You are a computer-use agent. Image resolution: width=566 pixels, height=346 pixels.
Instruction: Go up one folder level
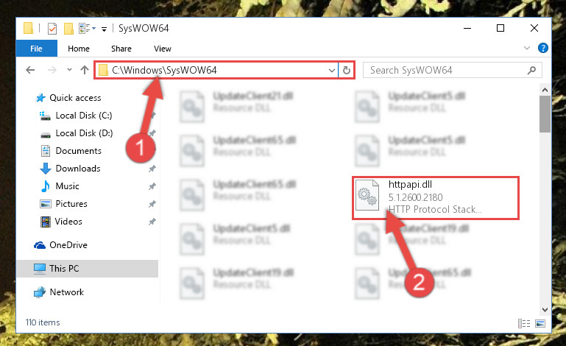pyautogui.click(x=85, y=70)
